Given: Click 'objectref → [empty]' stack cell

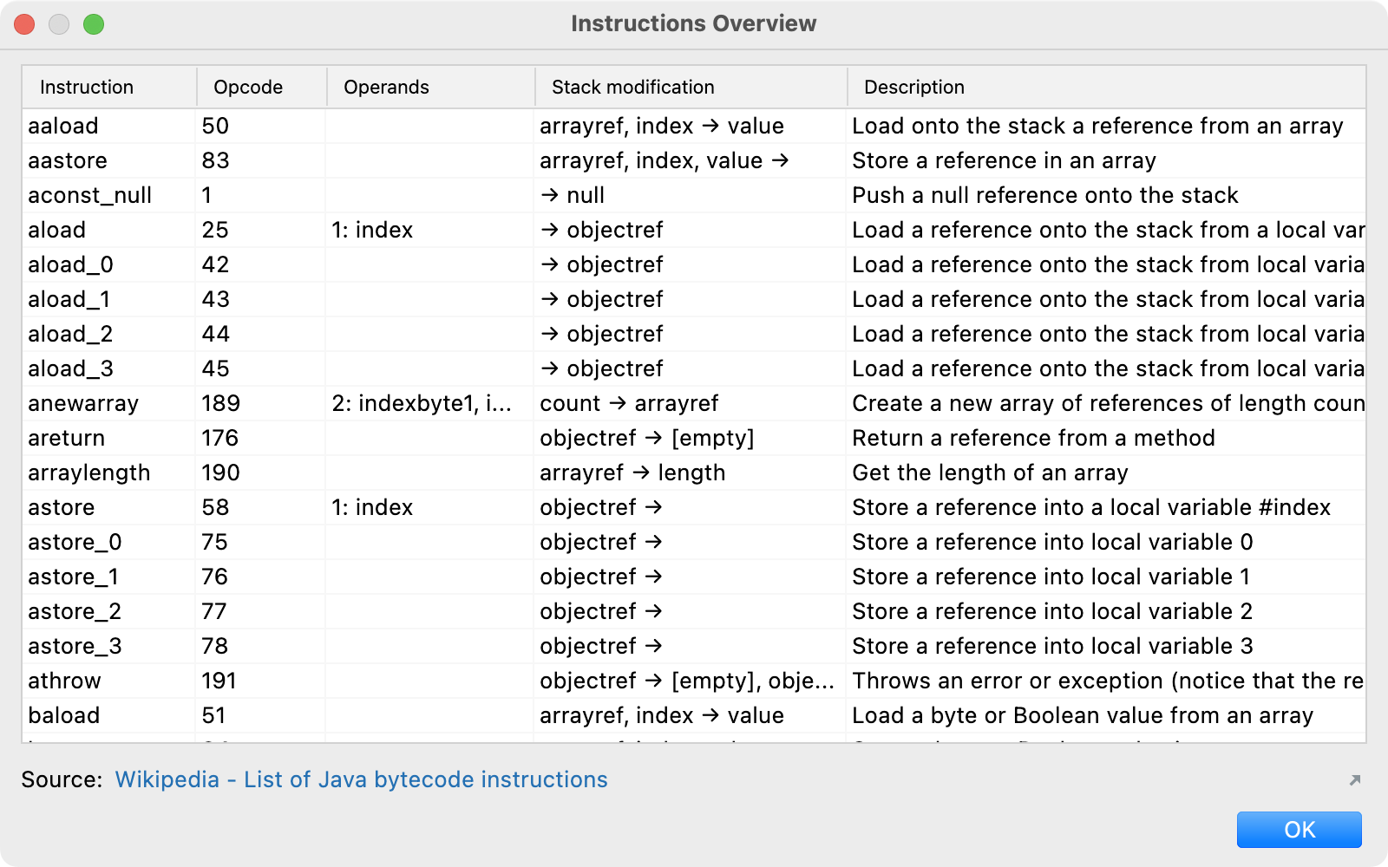Looking at the screenshot, I should (x=691, y=438).
